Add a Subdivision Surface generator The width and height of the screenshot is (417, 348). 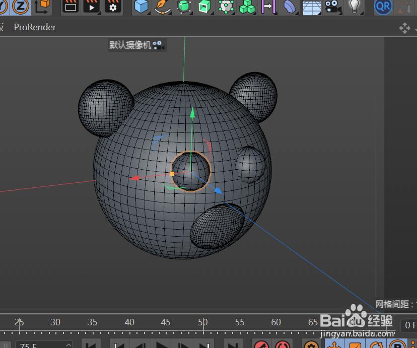tap(183, 7)
